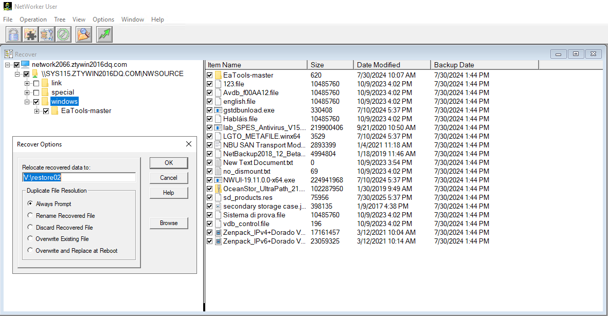608x316 pixels.
Task: Check the link folder checkbox in tree
Action: 36,83
